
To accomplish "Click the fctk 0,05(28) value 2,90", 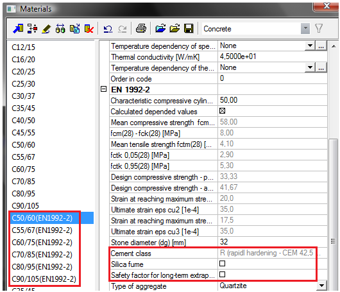I will pyautogui.click(x=273, y=155).
